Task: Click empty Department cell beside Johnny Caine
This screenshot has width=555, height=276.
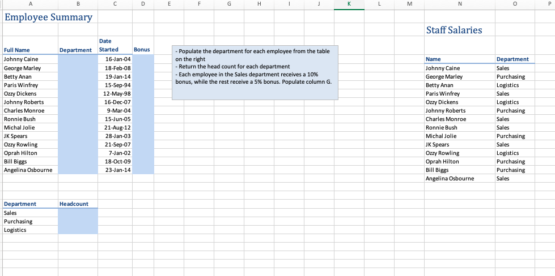Action: point(78,59)
